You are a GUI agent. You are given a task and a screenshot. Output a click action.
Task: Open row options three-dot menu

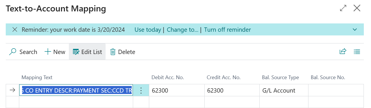(141, 90)
